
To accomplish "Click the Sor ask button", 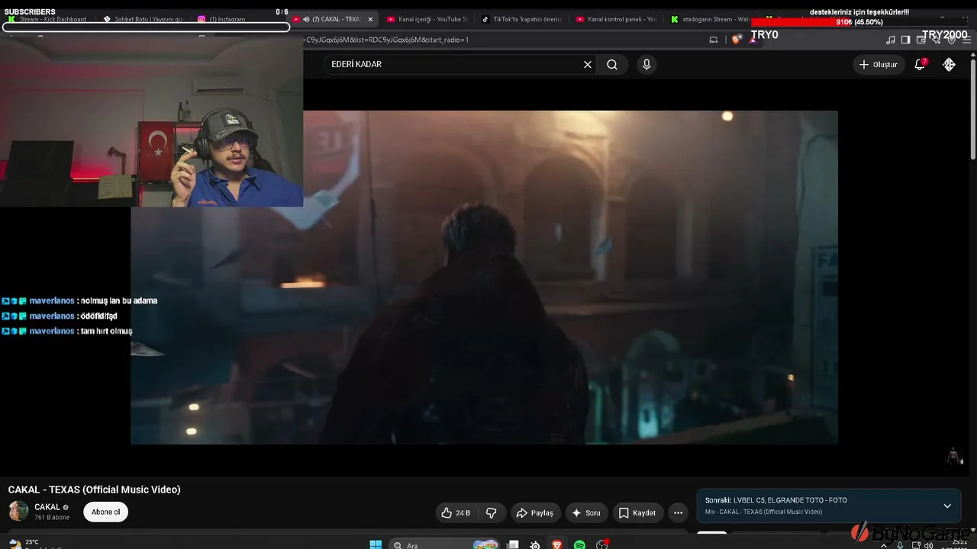I will coord(586,513).
